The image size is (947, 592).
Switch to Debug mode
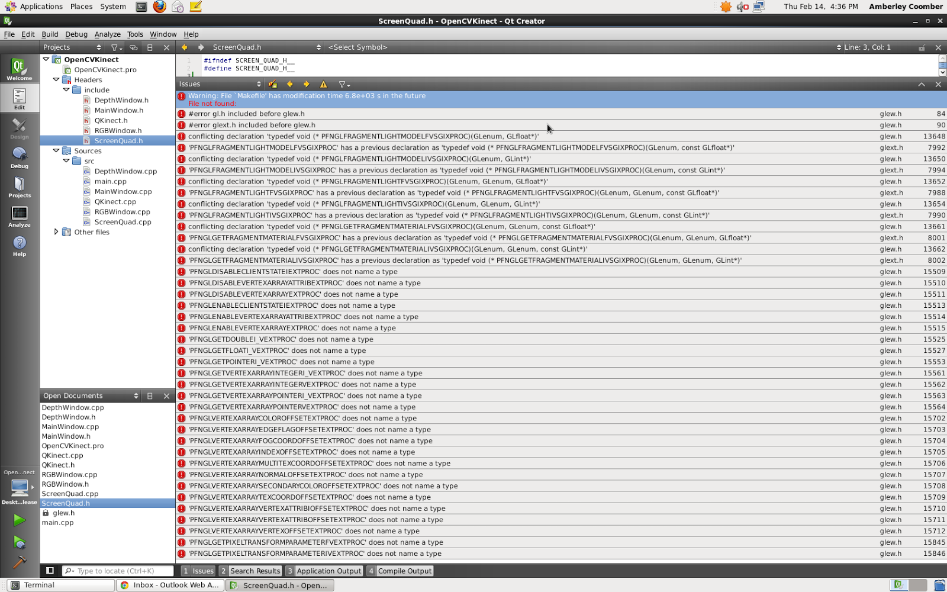click(20, 157)
